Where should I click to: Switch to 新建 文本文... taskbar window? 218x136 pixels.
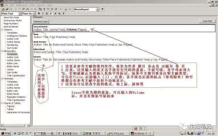[93, 134]
